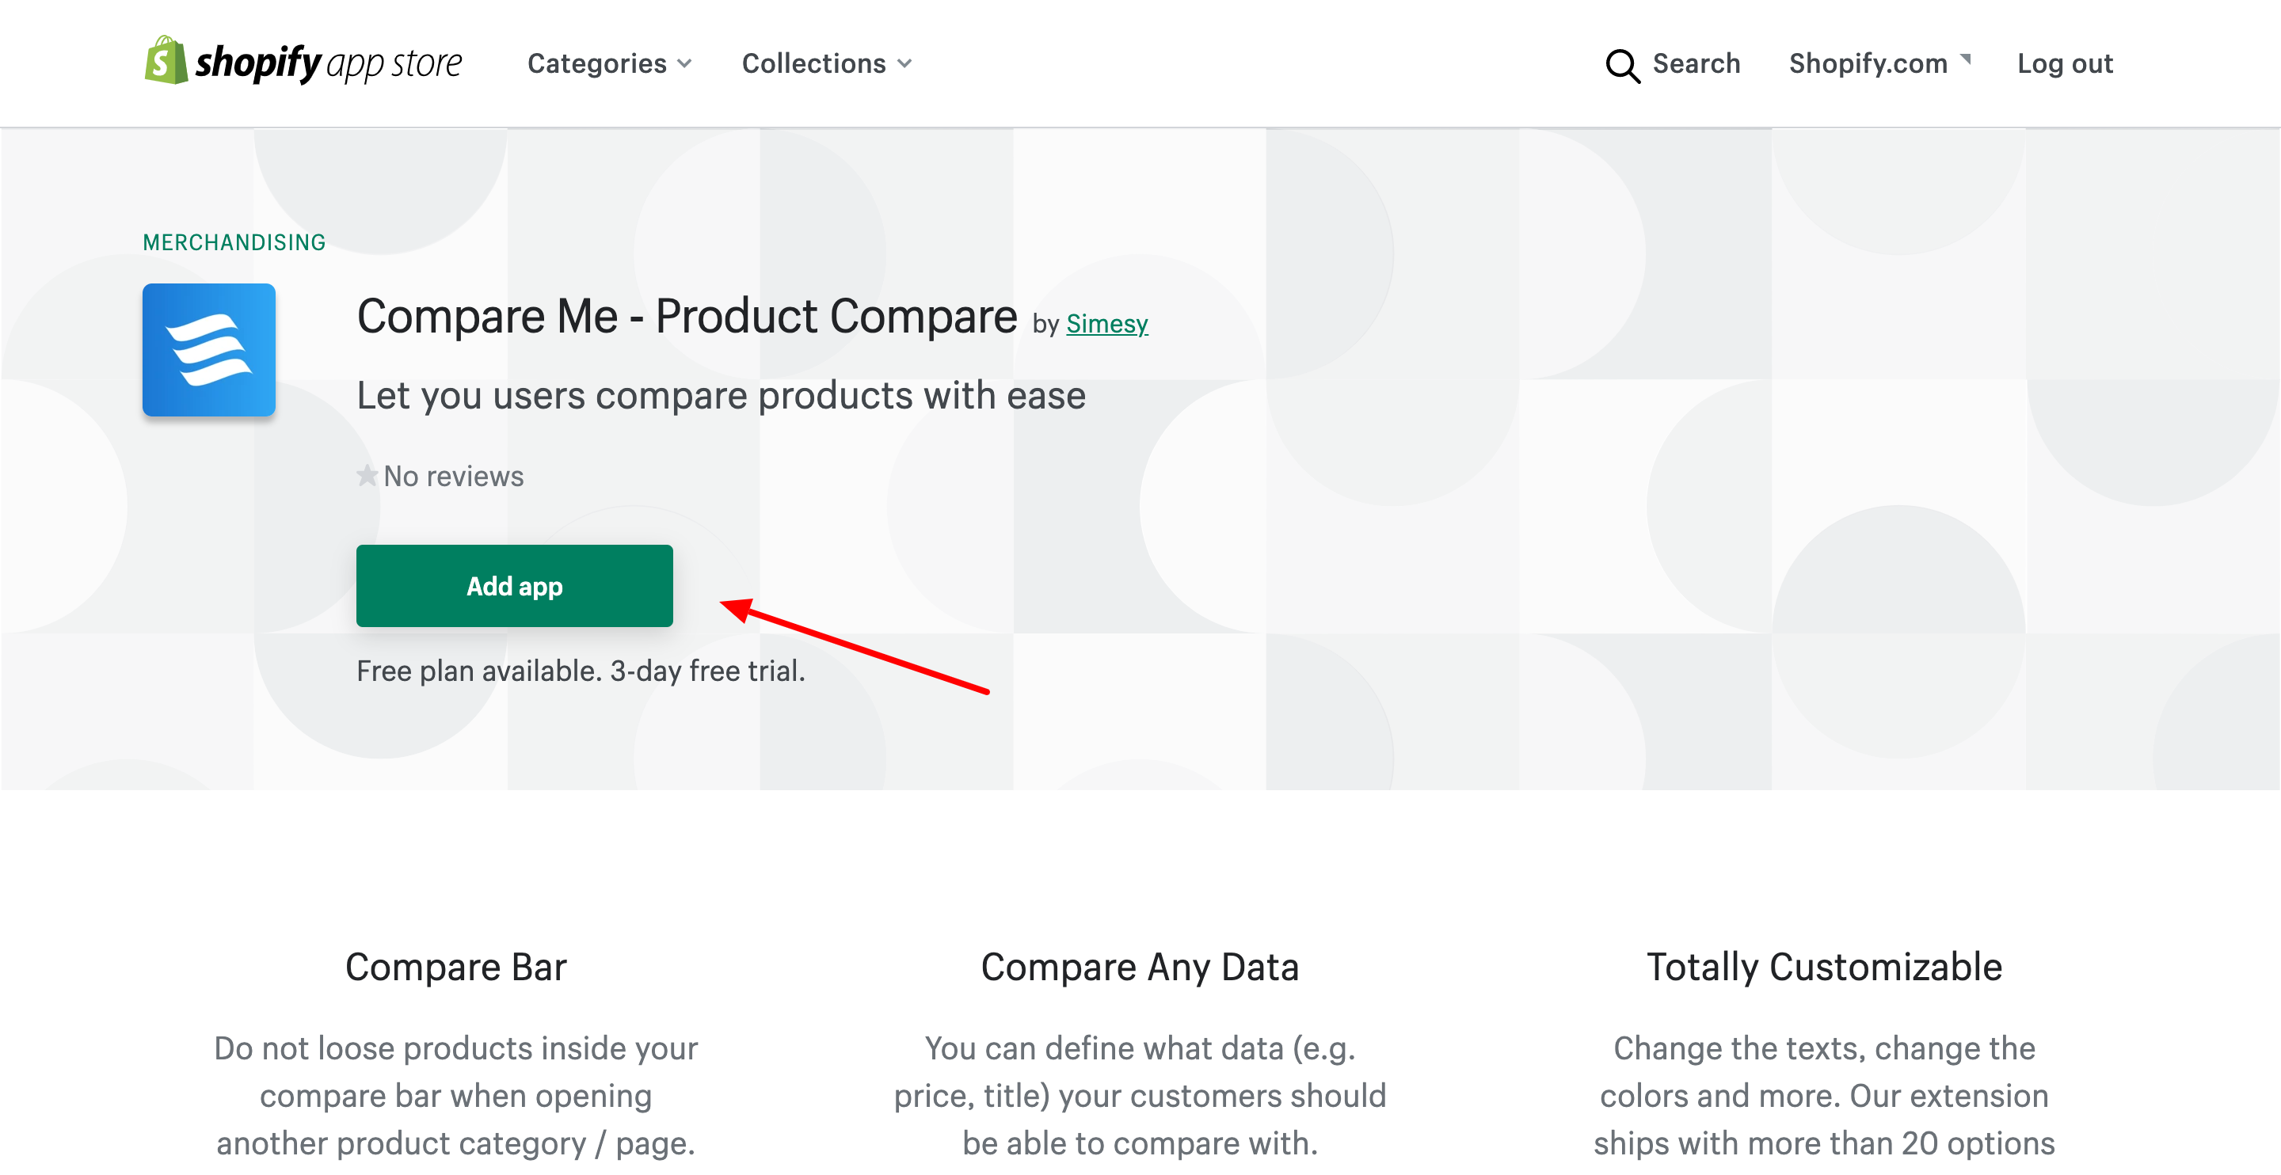Click the 'Compare Any Data' heading
The width and height of the screenshot is (2281, 1175).
coord(1140,967)
